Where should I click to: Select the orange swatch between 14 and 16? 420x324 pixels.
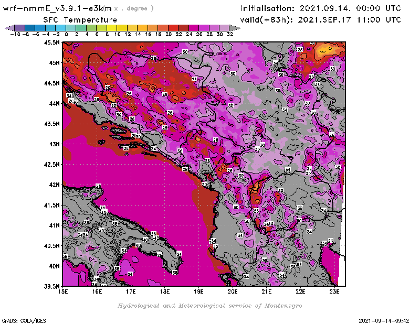(142, 28)
